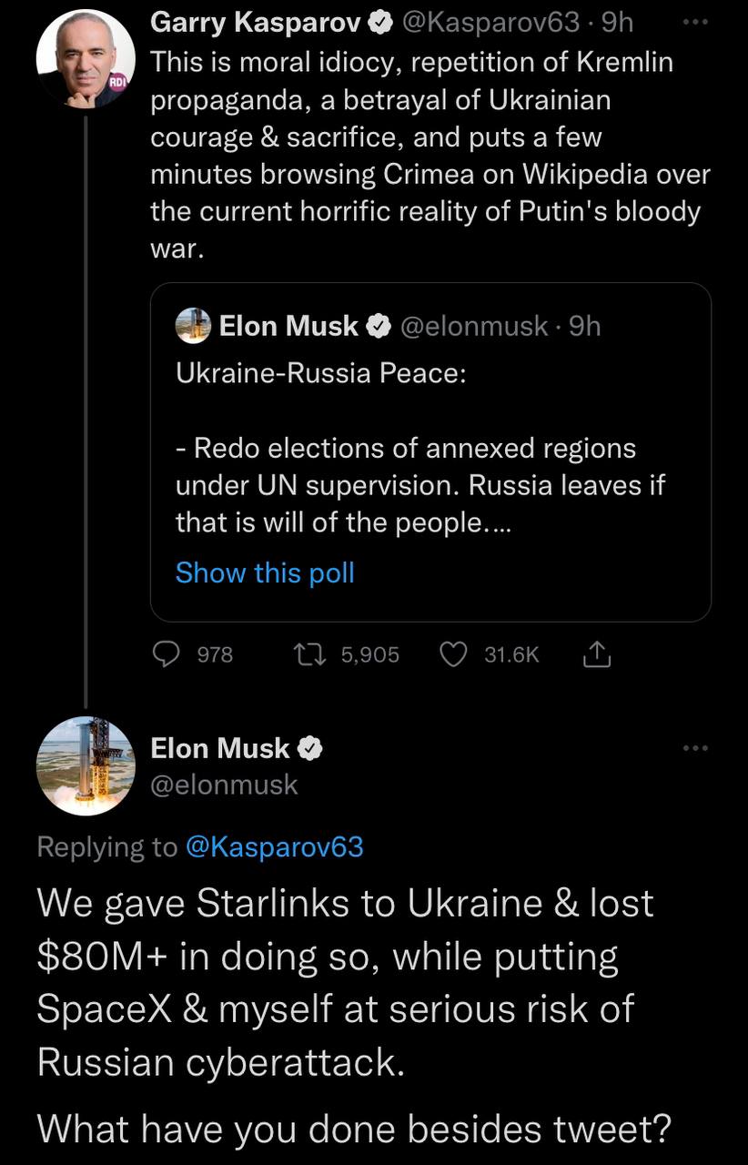Click verified badge in quoted Elon Musk tweet
Screen dimensions: 748x1165
pos(379,326)
